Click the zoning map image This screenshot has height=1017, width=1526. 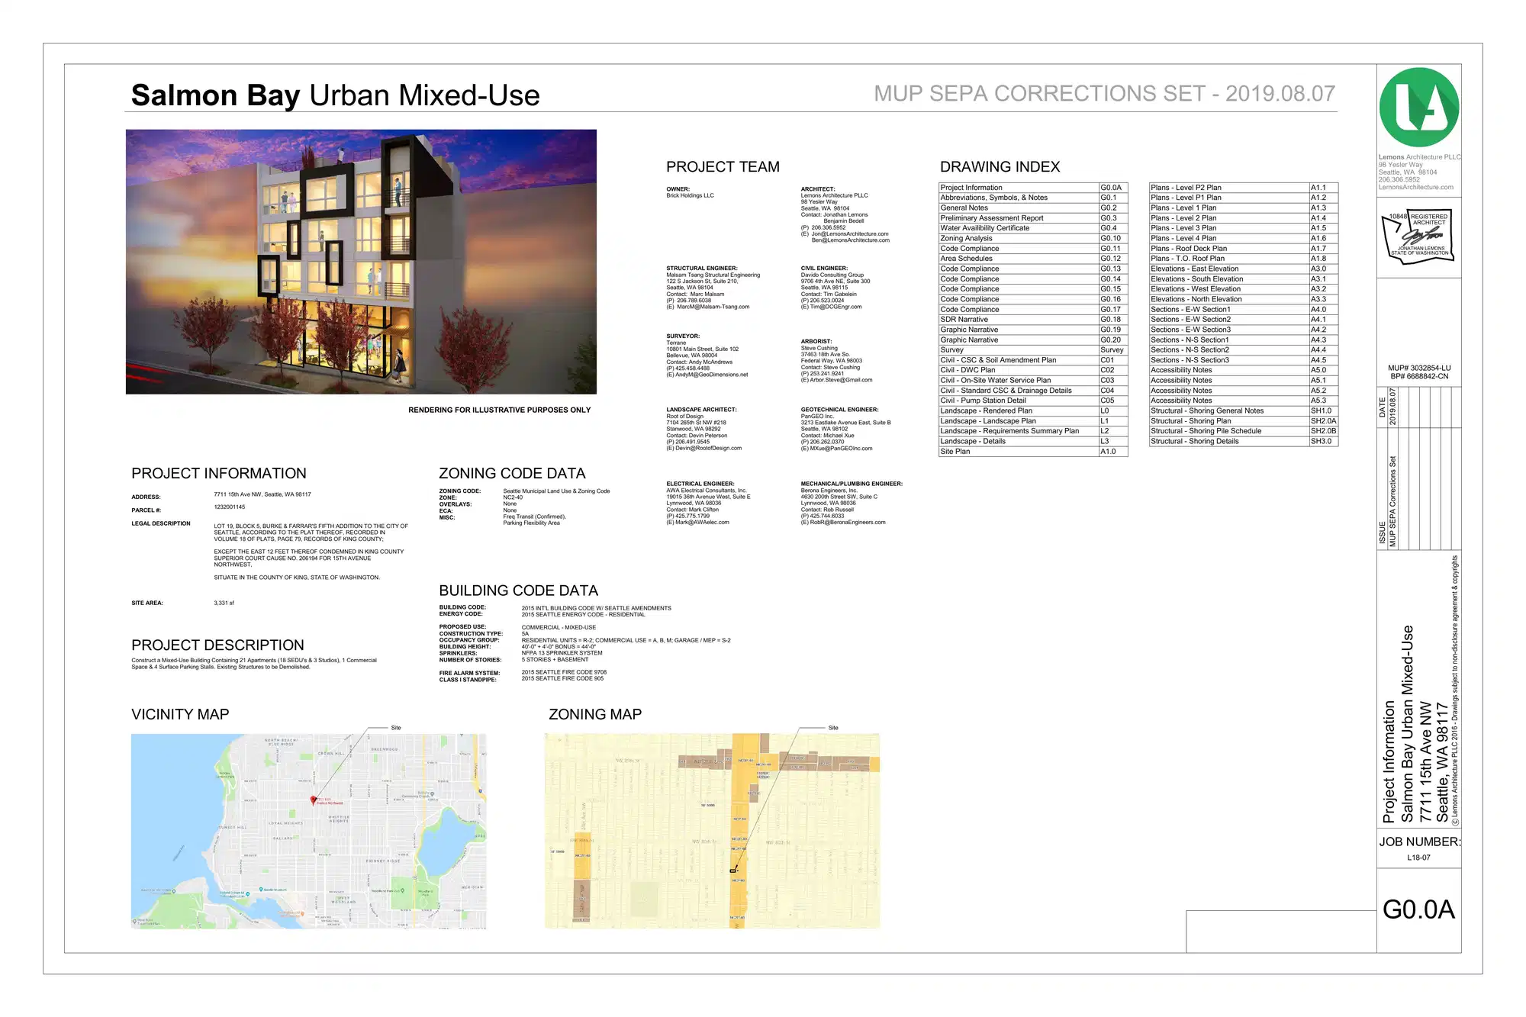coord(712,831)
